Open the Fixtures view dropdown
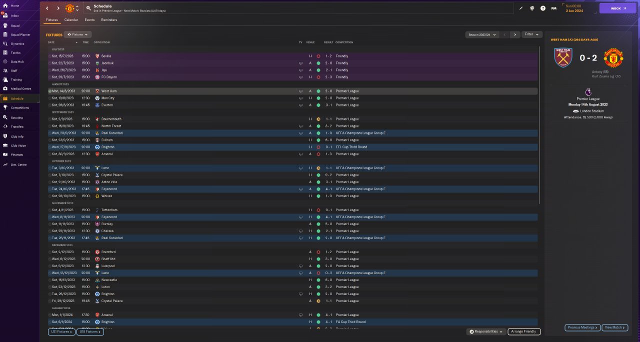The width and height of the screenshot is (640, 342). [x=78, y=34]
